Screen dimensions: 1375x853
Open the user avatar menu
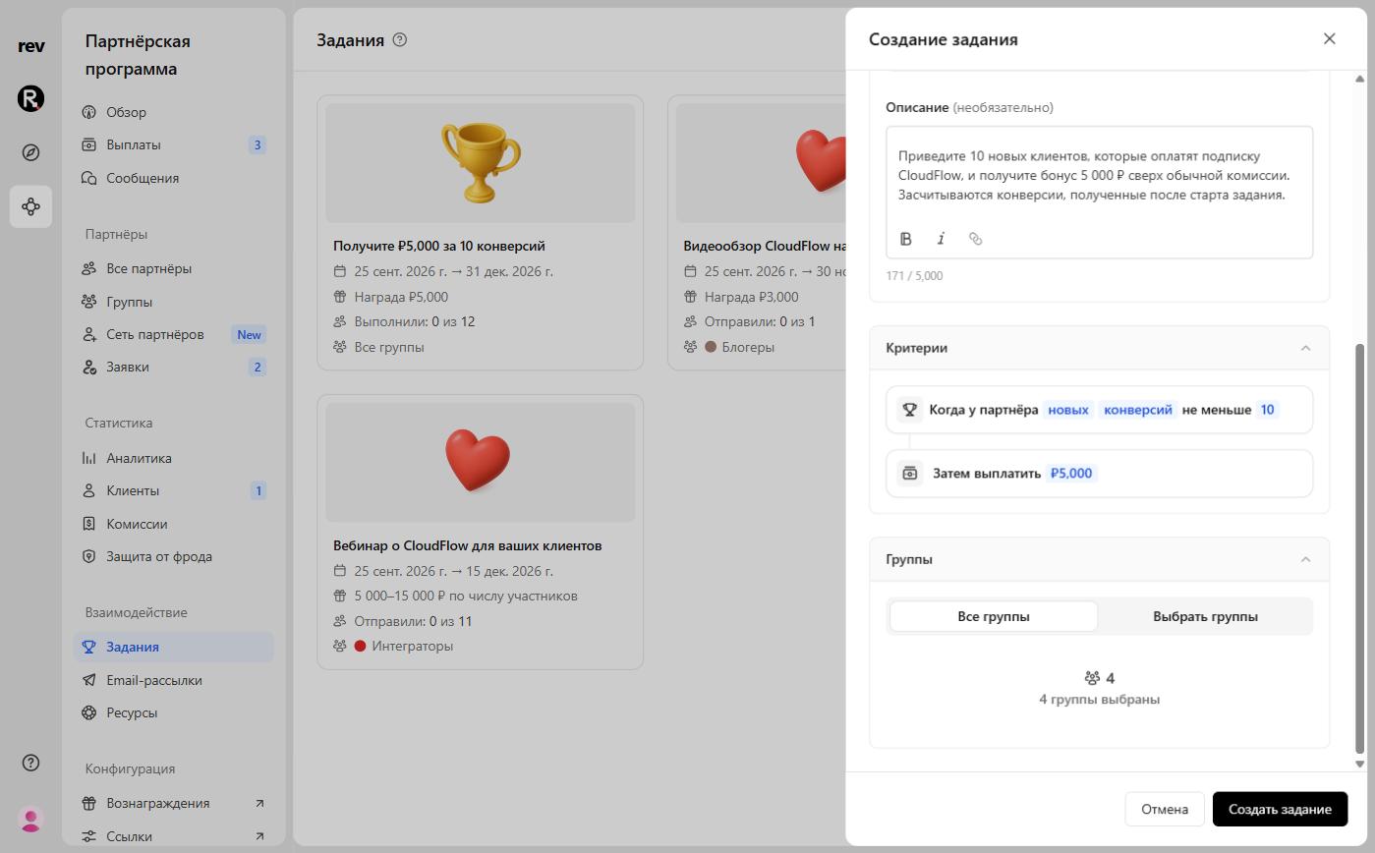30,819
